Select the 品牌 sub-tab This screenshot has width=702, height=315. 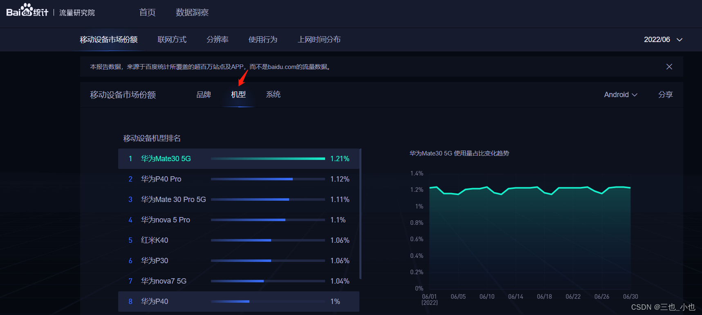(204, 95)
